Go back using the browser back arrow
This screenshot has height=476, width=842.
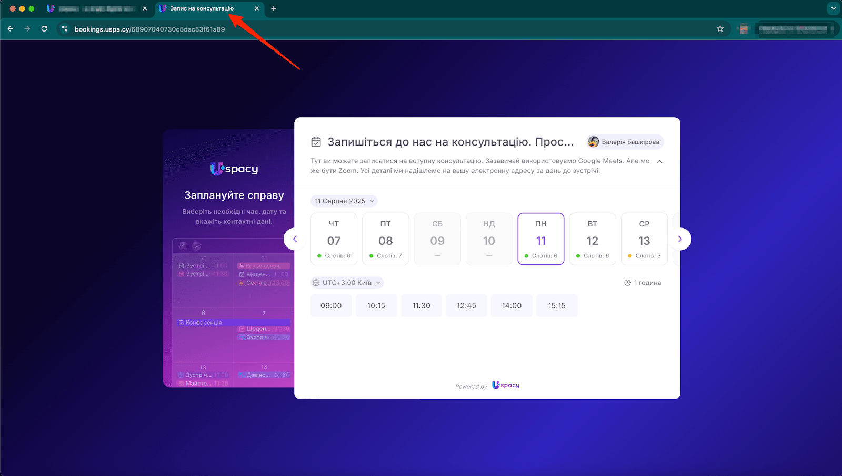coord(11,29)
